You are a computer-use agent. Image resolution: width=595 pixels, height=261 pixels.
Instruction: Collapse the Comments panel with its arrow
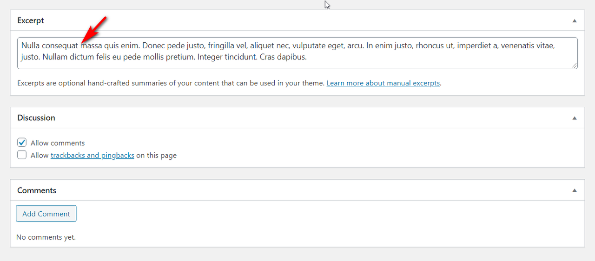(x=575, y=190)
